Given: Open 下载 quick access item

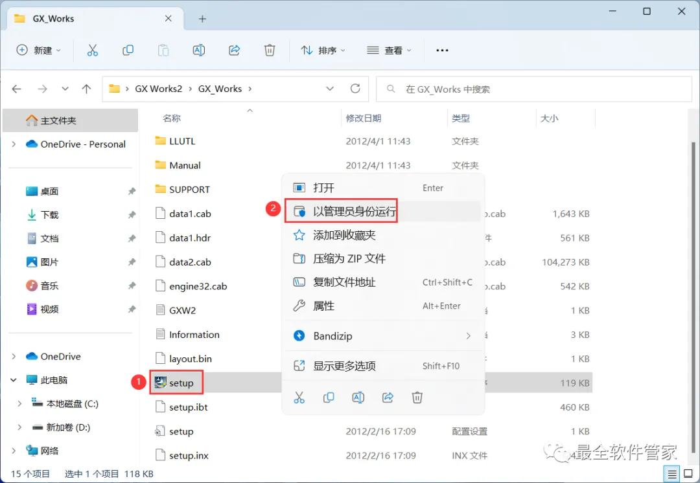Looking at the screenshot, I should pyautogui.click(x=49, y=215).
